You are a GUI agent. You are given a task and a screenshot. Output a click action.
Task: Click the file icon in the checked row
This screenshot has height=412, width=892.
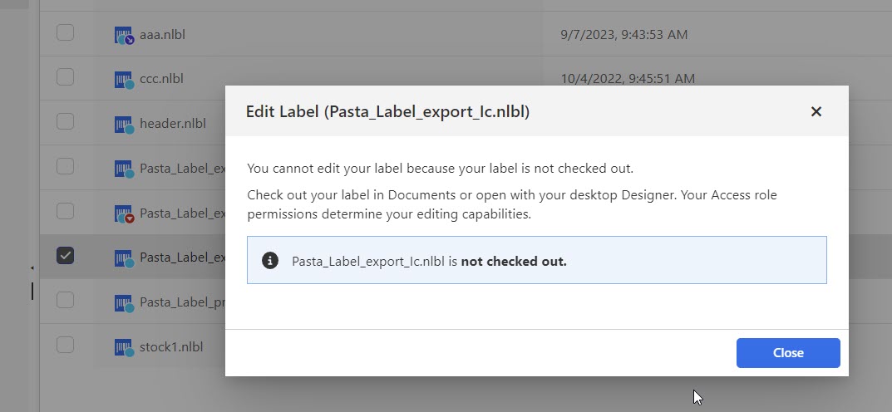click(124, 257)
